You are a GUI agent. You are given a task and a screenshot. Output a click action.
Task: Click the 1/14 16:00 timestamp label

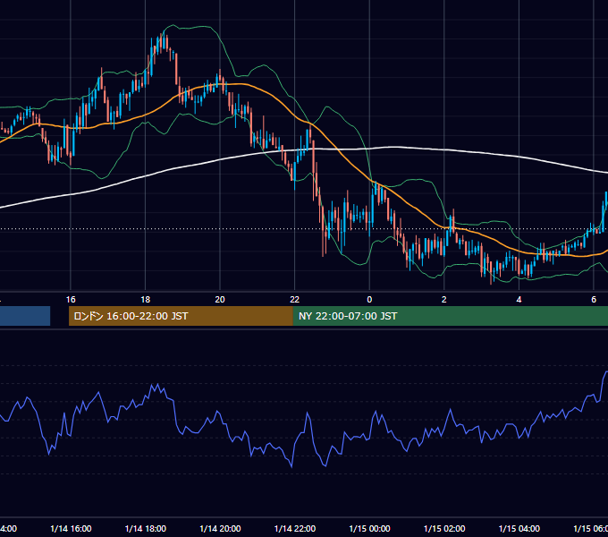pyautogui.click(x=71, y=529)
